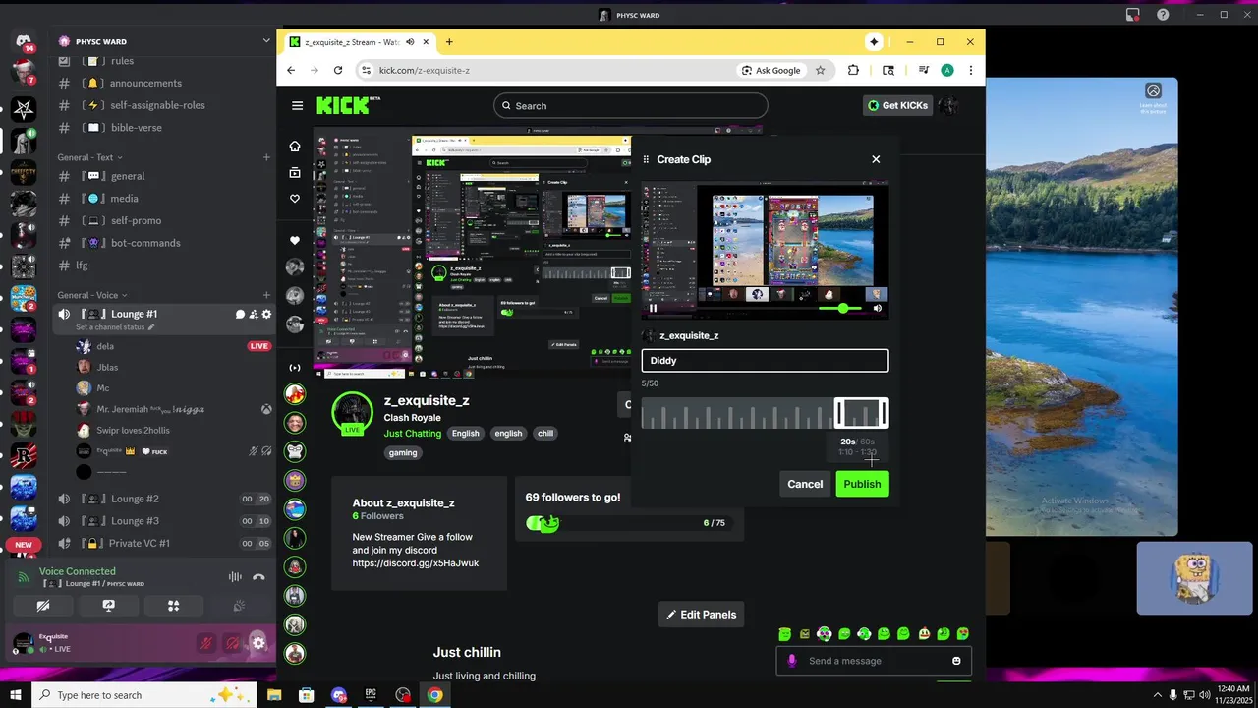Toggle Discord noise suppression icon
Screen dimensions: 1258x708
(235, 577)
